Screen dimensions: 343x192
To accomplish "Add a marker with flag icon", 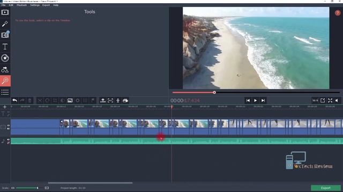I will pyautogui.click(x=93, y=100).
